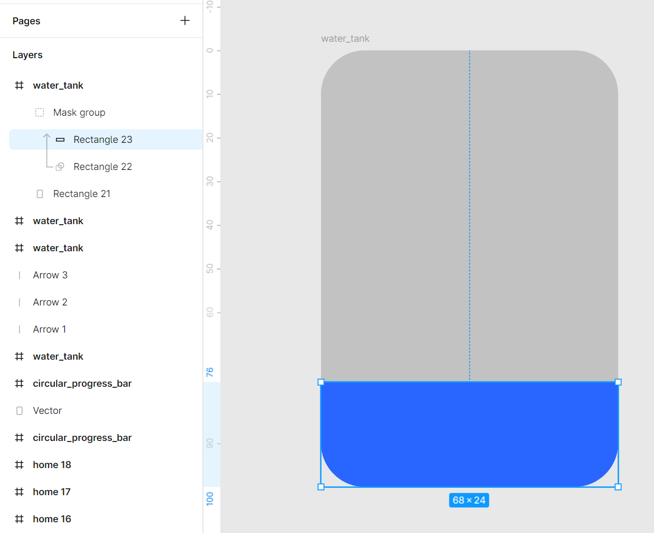Select the home 17 frame layer
654x533 pixels.
[x=51, y=492]
